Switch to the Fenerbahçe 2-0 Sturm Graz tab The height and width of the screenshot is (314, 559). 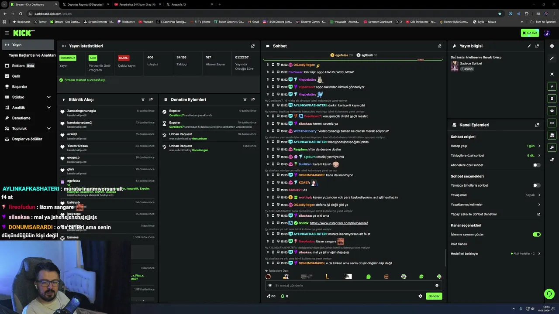(x=137, y=4)
